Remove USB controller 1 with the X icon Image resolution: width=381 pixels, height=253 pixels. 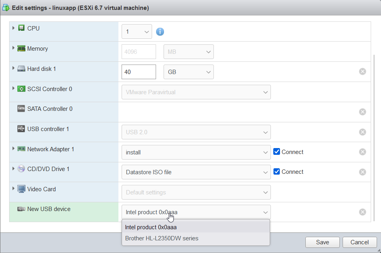(362, 132)
